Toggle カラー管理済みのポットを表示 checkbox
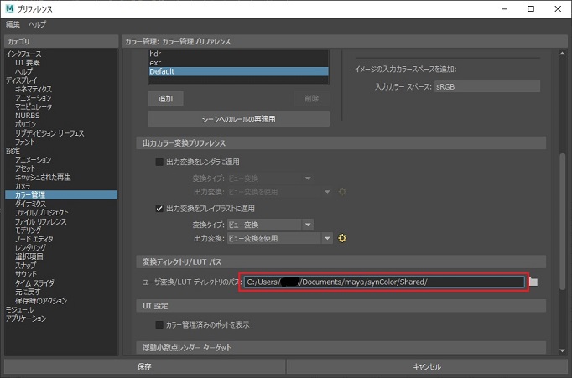Screen dimensions: 572x378 click(x=159, y=324)
